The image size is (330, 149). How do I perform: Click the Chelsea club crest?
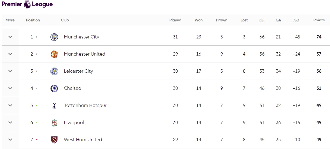tap(54, 88)
